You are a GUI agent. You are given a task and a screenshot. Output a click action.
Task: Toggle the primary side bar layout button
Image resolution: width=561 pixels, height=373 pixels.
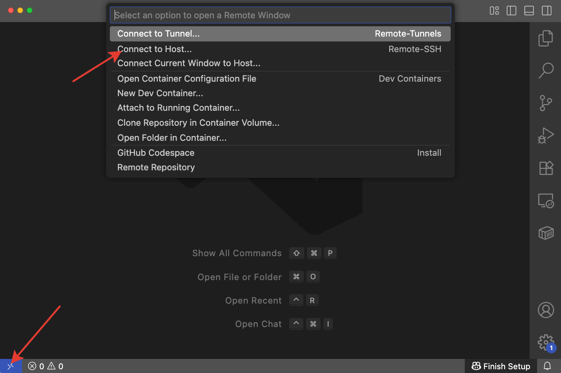click(x=512, y=10)
